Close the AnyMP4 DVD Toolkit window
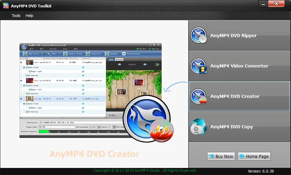 coord(276,4)
